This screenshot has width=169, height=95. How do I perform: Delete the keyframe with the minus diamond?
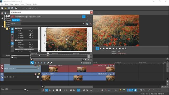51,63
